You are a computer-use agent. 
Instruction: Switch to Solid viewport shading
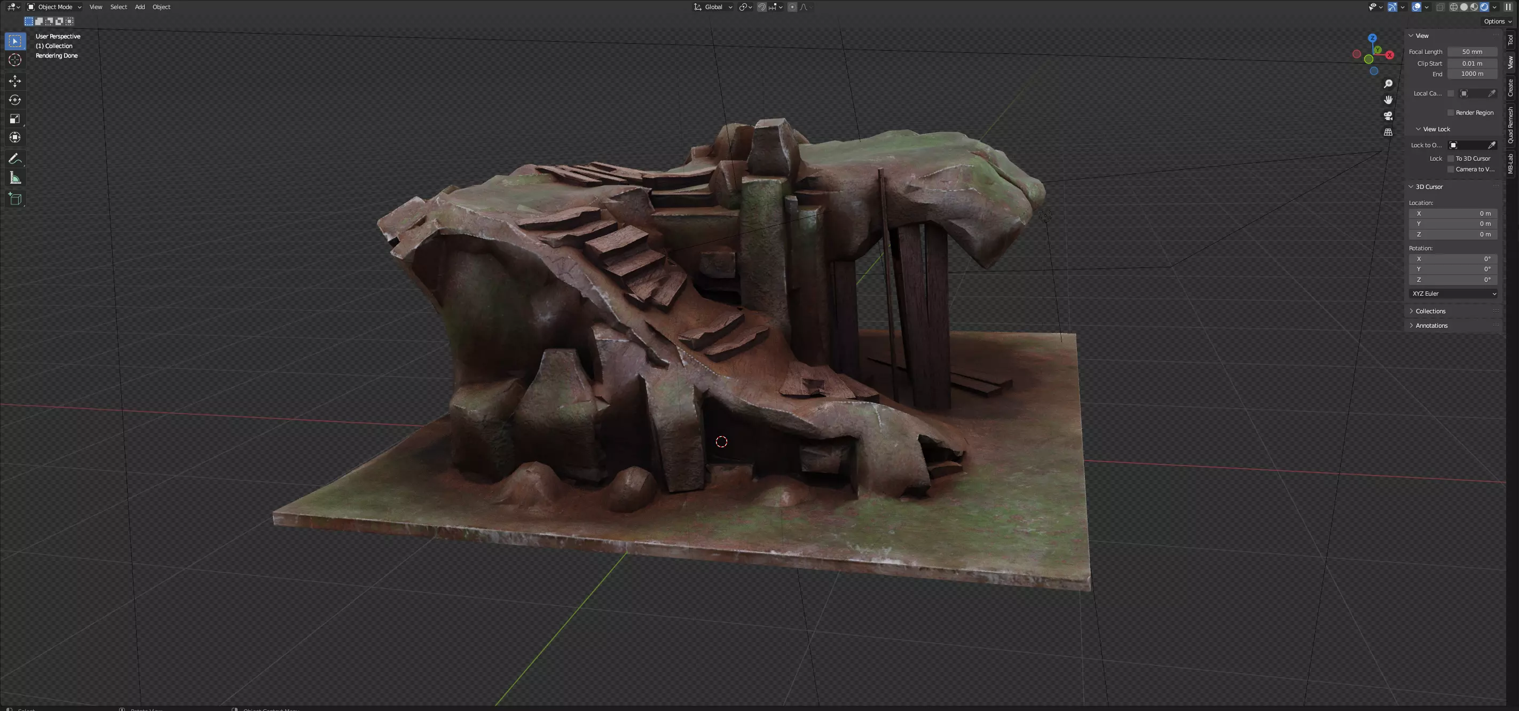coord(1464,7)
